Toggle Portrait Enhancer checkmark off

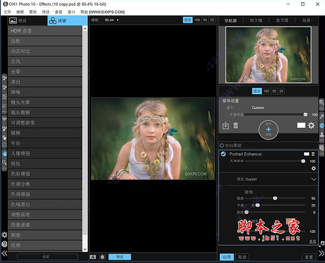[223, 154]
